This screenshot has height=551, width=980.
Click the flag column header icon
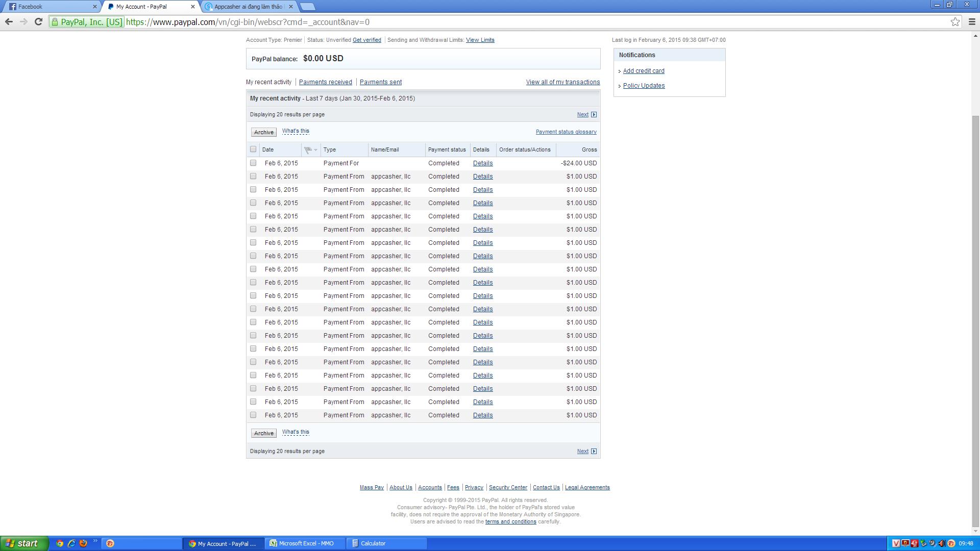pos(308,149)
